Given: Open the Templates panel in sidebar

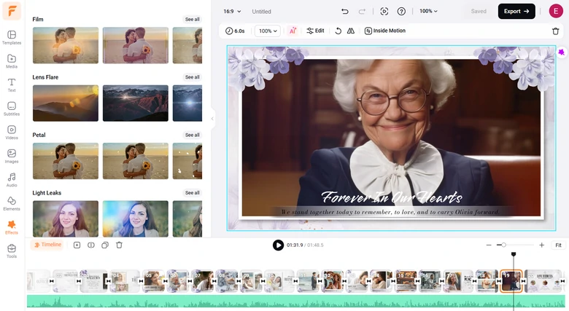Looking at the screenshot, I should [12, 38].
